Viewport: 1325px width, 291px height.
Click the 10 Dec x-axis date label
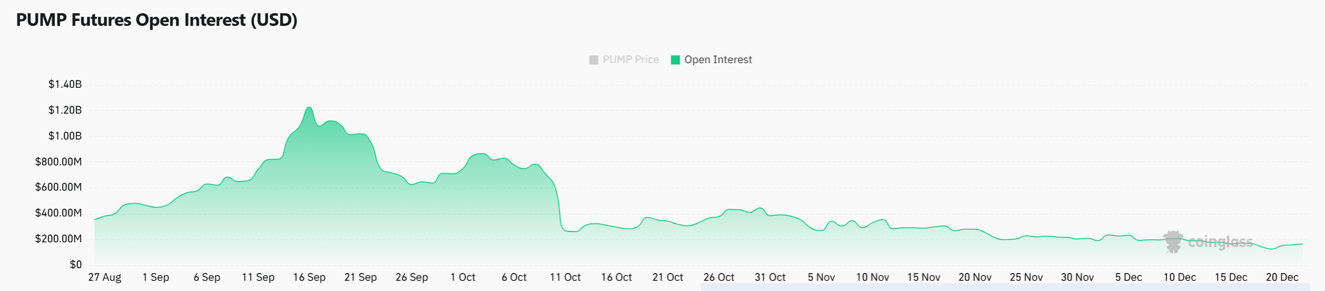click(x=1179, y=277)
